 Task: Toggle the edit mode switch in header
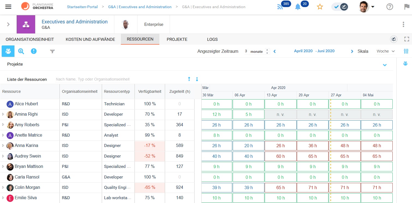coord(340,7)
